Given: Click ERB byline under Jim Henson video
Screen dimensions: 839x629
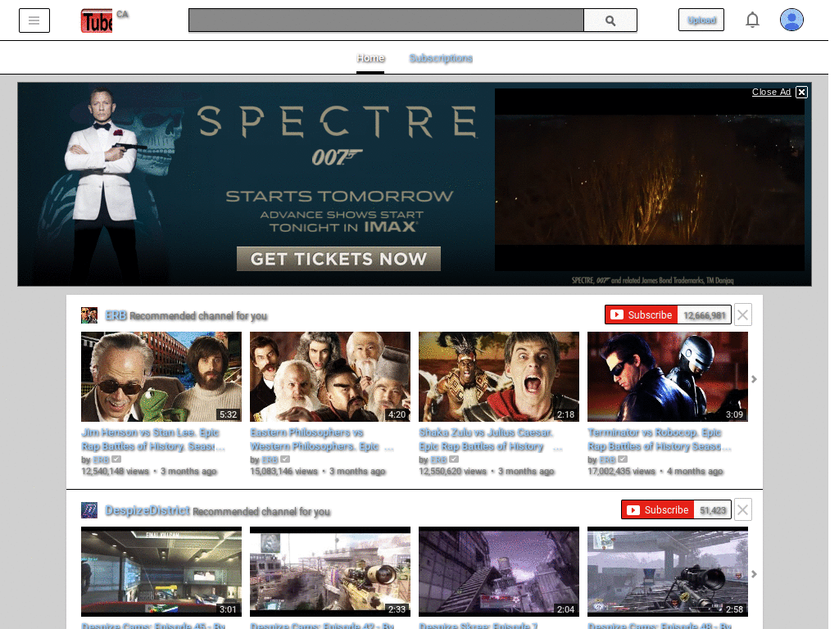Looking at the screenshot, I should [x=101, y=459].
